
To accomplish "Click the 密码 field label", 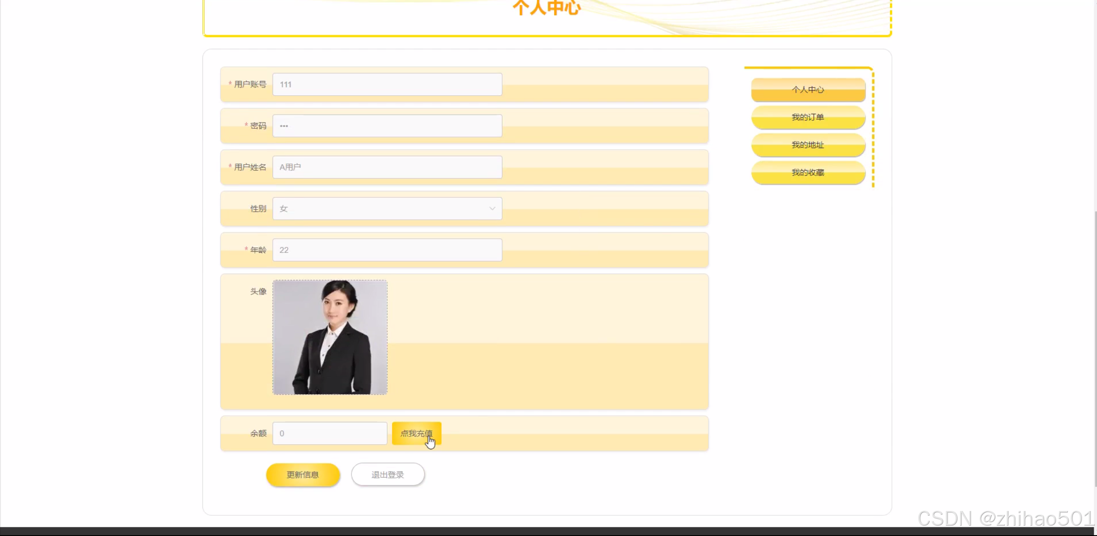I will 258,126.
